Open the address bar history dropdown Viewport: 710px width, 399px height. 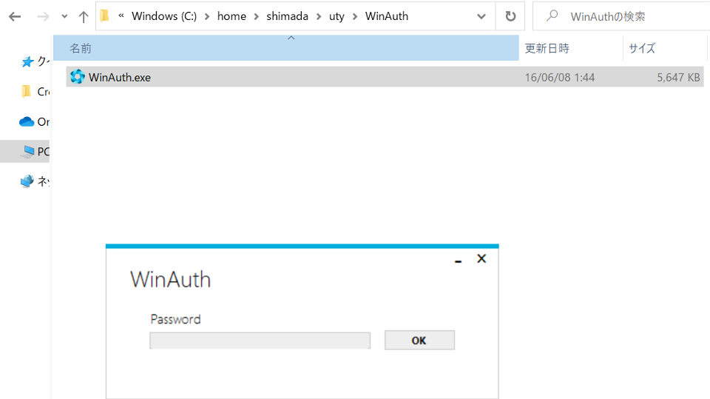[x=481, y=17]
